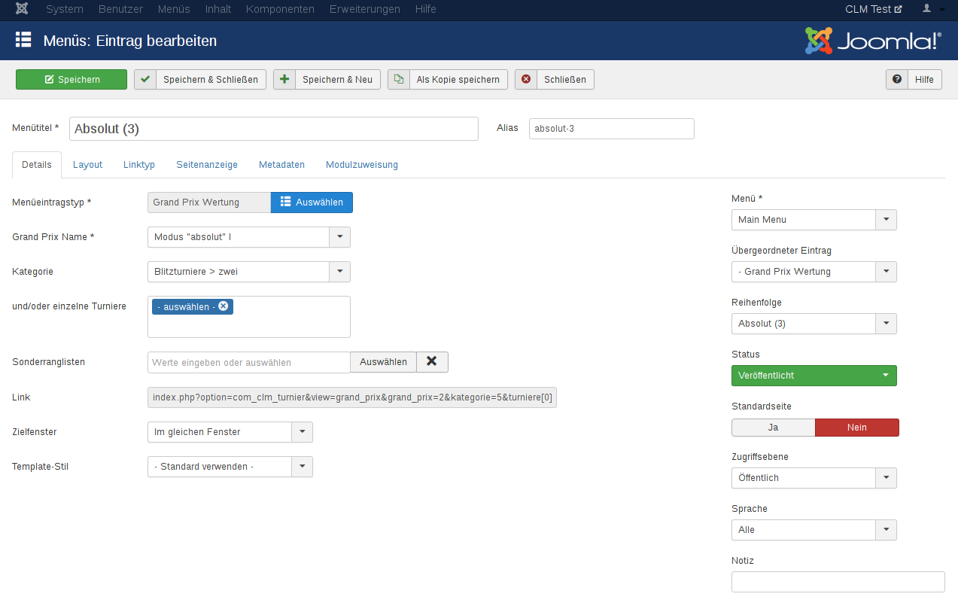Open the Kategorie dropdown

339,272
